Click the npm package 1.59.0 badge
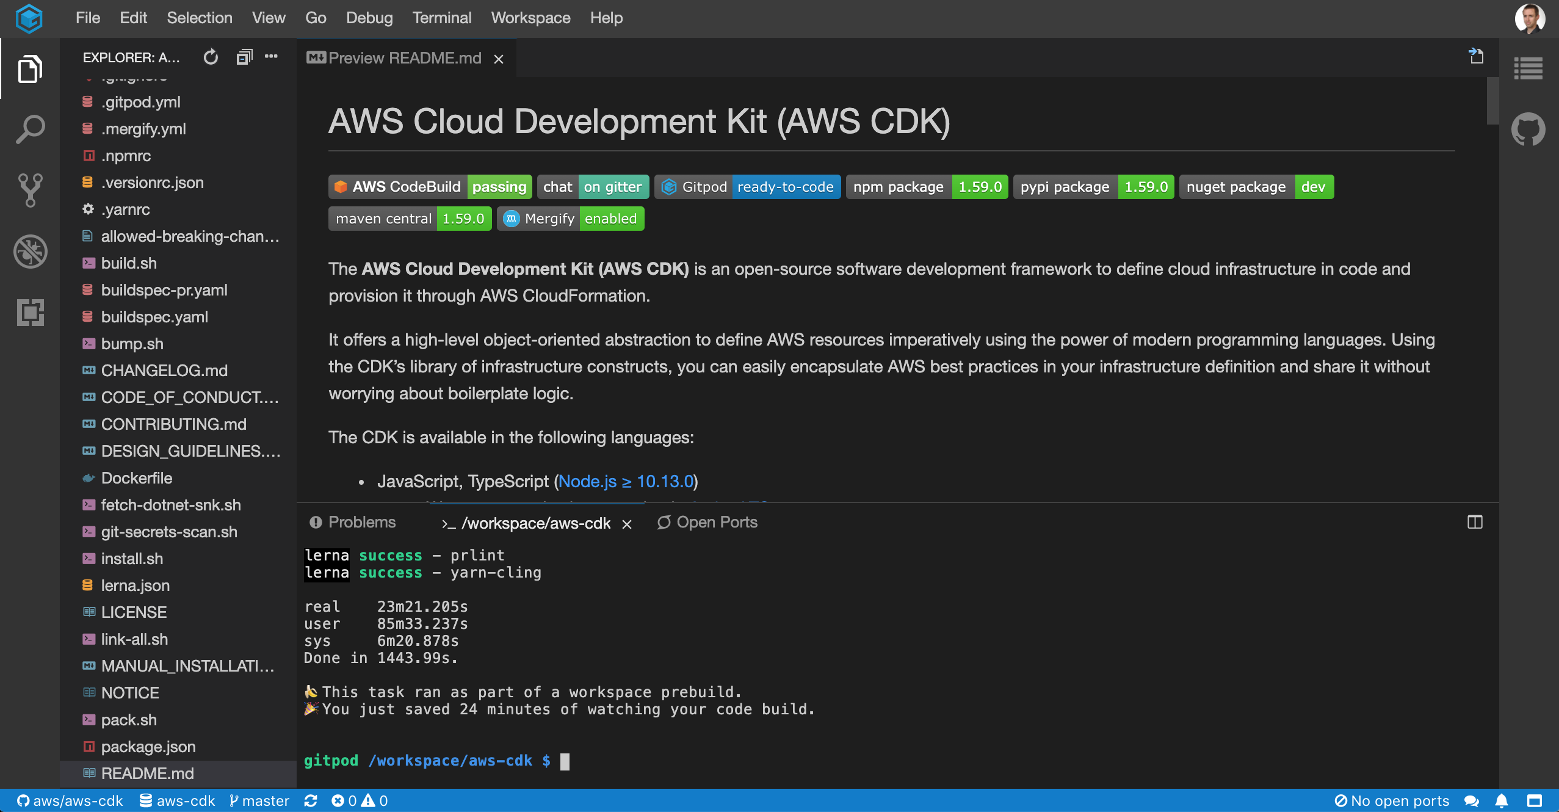 pos(927,187)
